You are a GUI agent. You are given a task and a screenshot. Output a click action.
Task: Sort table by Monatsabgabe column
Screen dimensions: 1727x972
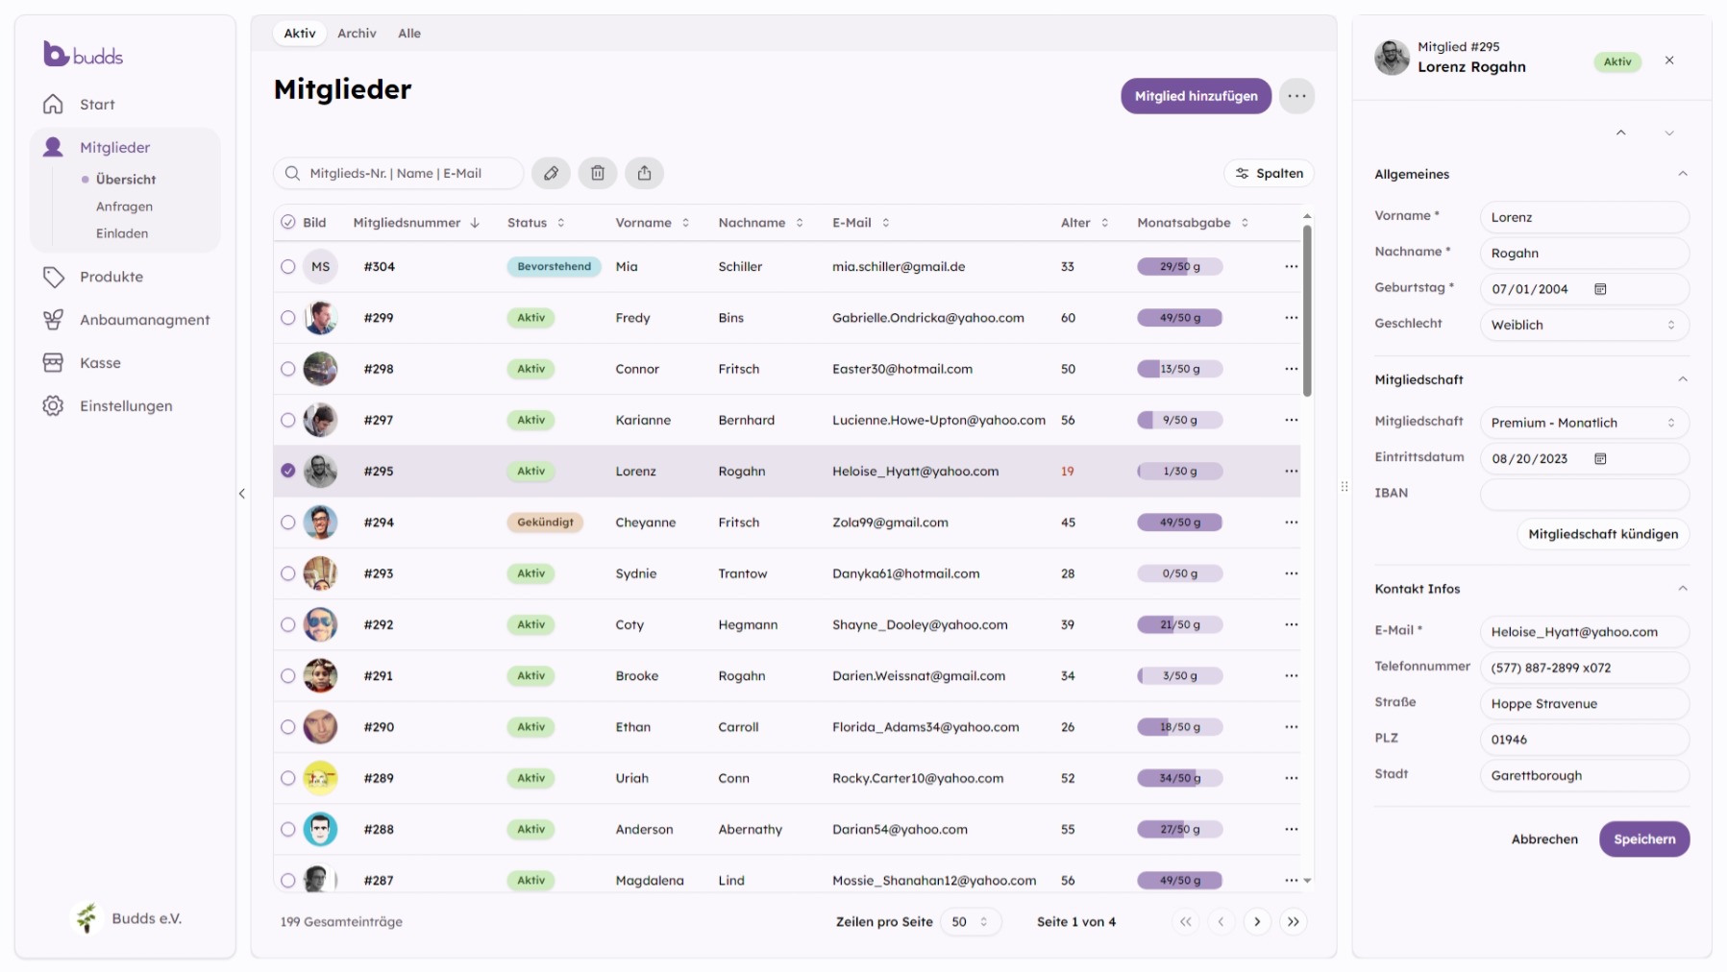tap(1193, 223)
